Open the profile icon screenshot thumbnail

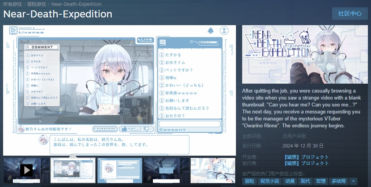[x=120, y=170]
